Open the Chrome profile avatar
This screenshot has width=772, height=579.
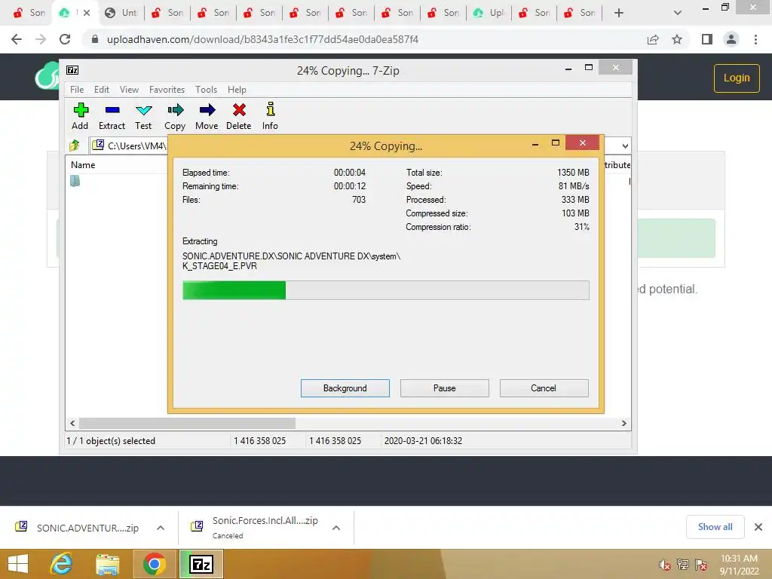pos(731,39)
